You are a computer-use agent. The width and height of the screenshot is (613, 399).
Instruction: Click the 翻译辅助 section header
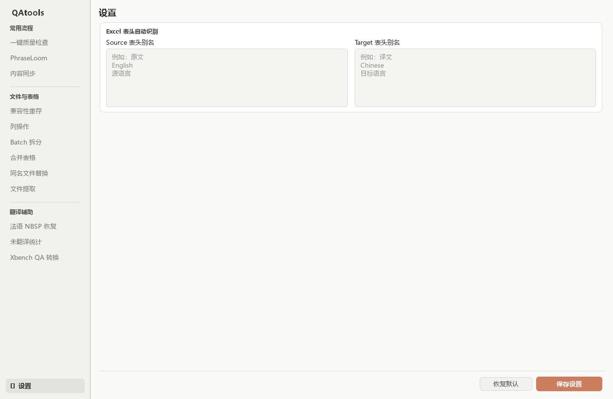tap(21, 212)
